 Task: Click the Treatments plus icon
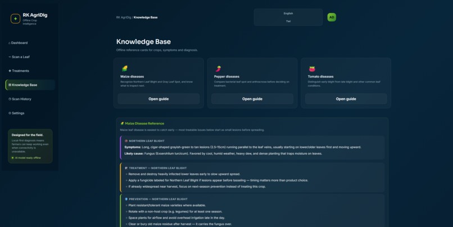[10, 71]
